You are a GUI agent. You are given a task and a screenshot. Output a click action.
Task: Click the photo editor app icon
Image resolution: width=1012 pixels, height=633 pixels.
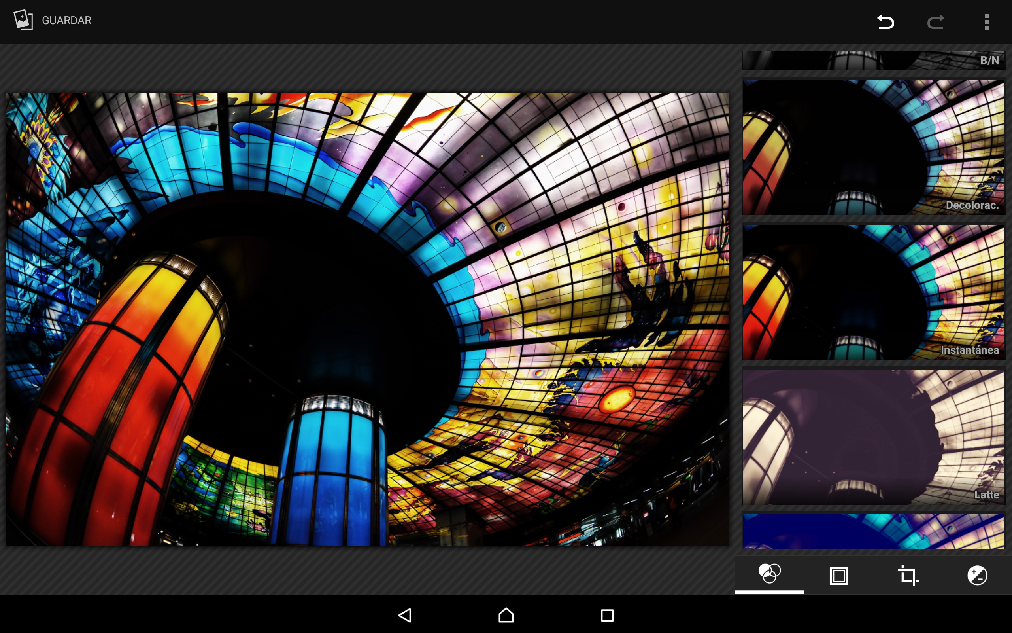point(23,20)
